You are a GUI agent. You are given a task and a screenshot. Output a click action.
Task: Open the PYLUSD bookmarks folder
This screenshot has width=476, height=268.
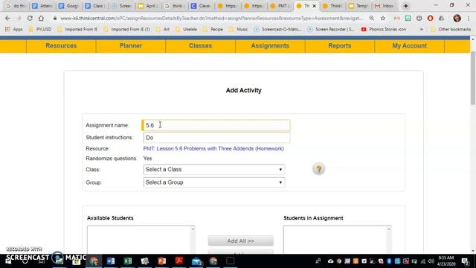pos(40,29)
